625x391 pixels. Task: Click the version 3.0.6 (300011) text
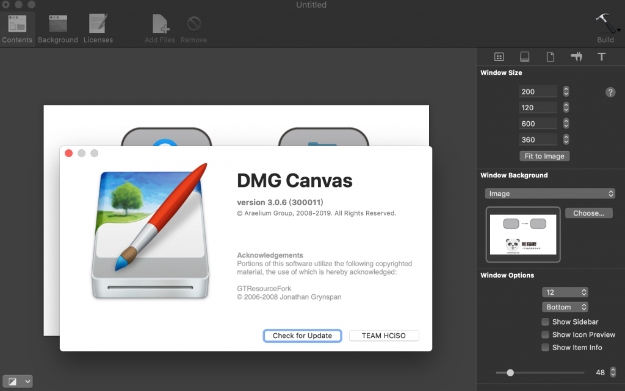tap(280, 202)
